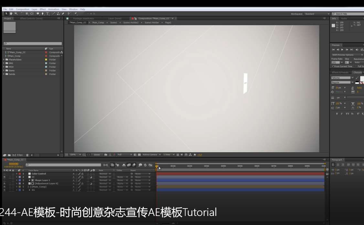Select Main_Comp in Project panel
Viewport: 364px width, 225px height.
pos(15,56)
